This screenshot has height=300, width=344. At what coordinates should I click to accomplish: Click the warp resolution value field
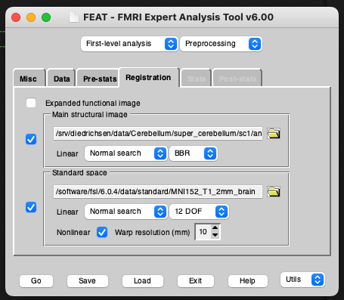(x=203, y=232)
